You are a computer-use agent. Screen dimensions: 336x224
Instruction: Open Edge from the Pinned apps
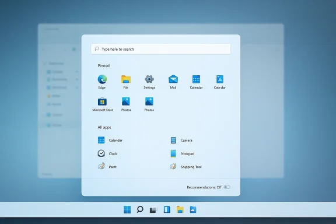click(102, 82)
